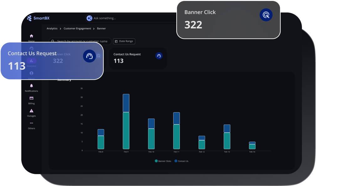Click the Outages warning triangle icon
This screenshot has width=337, height=186.
click(x=31, y=111)
